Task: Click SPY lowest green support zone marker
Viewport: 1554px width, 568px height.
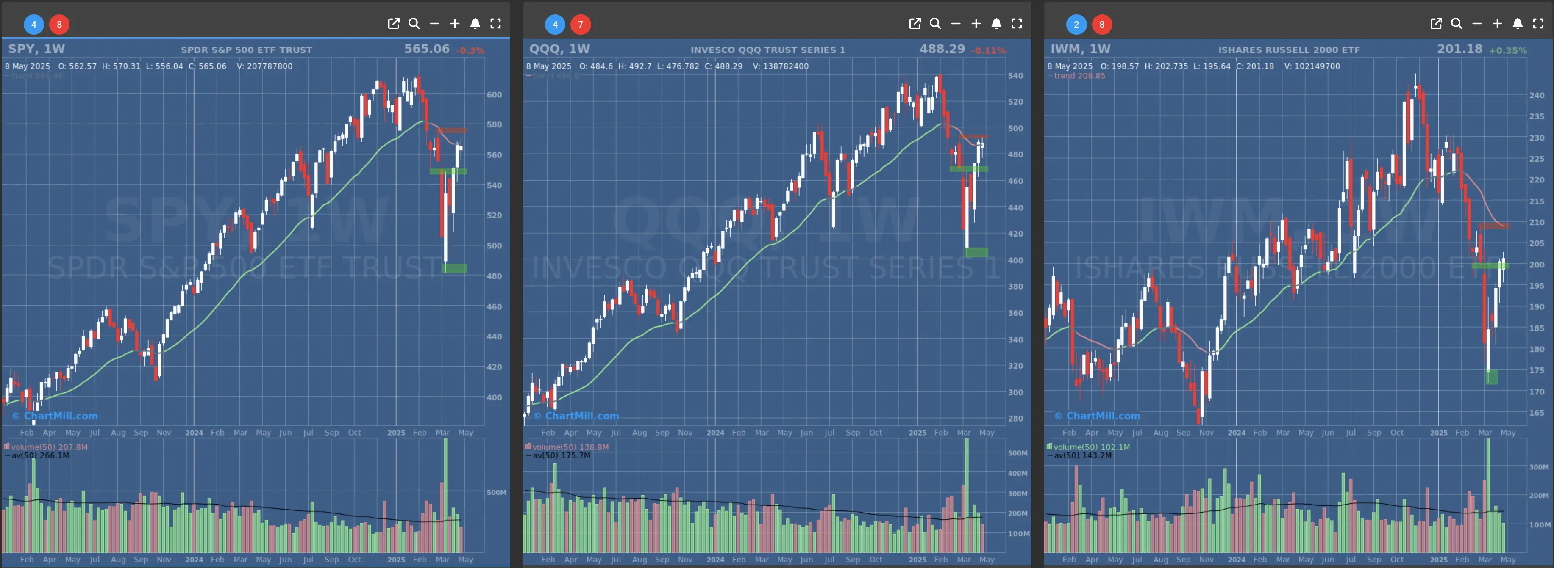Action: coord(454,269)
